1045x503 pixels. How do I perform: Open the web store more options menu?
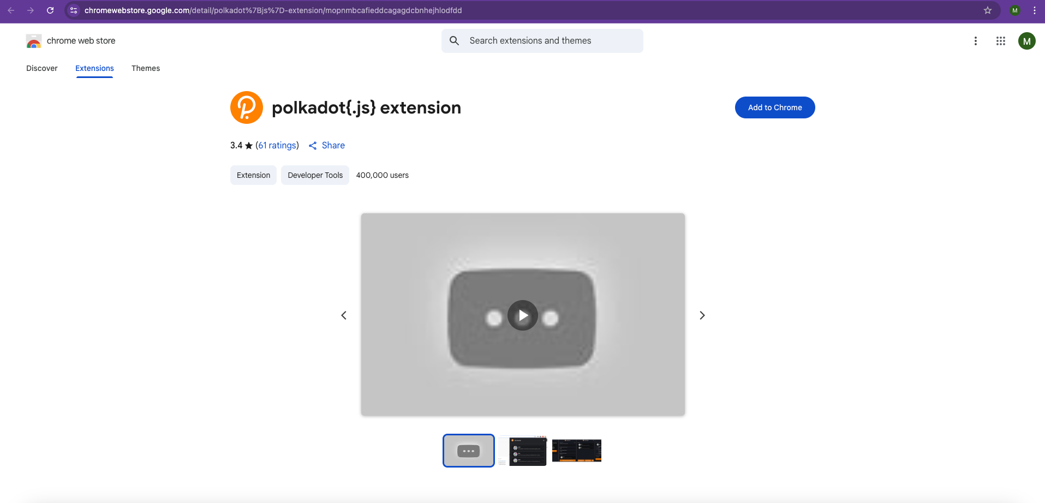[x=976, y=41]
